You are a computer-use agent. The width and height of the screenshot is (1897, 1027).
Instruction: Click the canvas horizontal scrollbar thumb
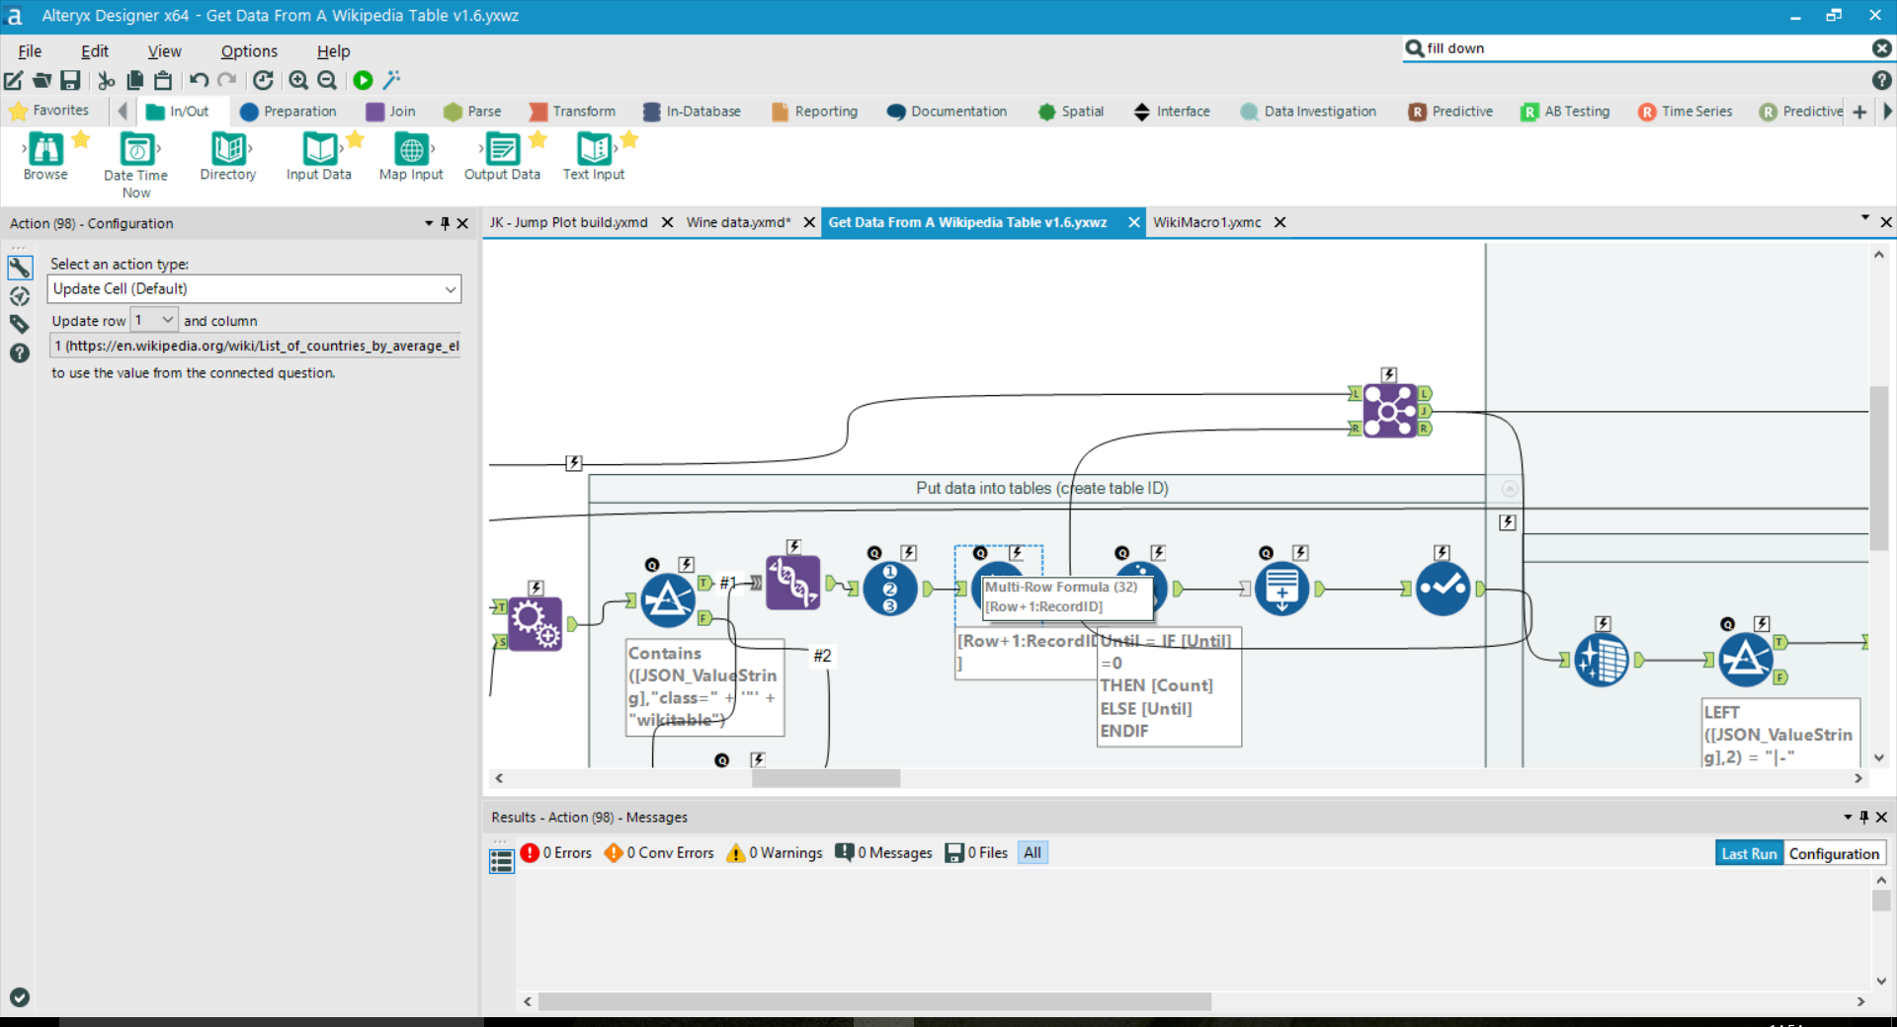tap(825, 779)
